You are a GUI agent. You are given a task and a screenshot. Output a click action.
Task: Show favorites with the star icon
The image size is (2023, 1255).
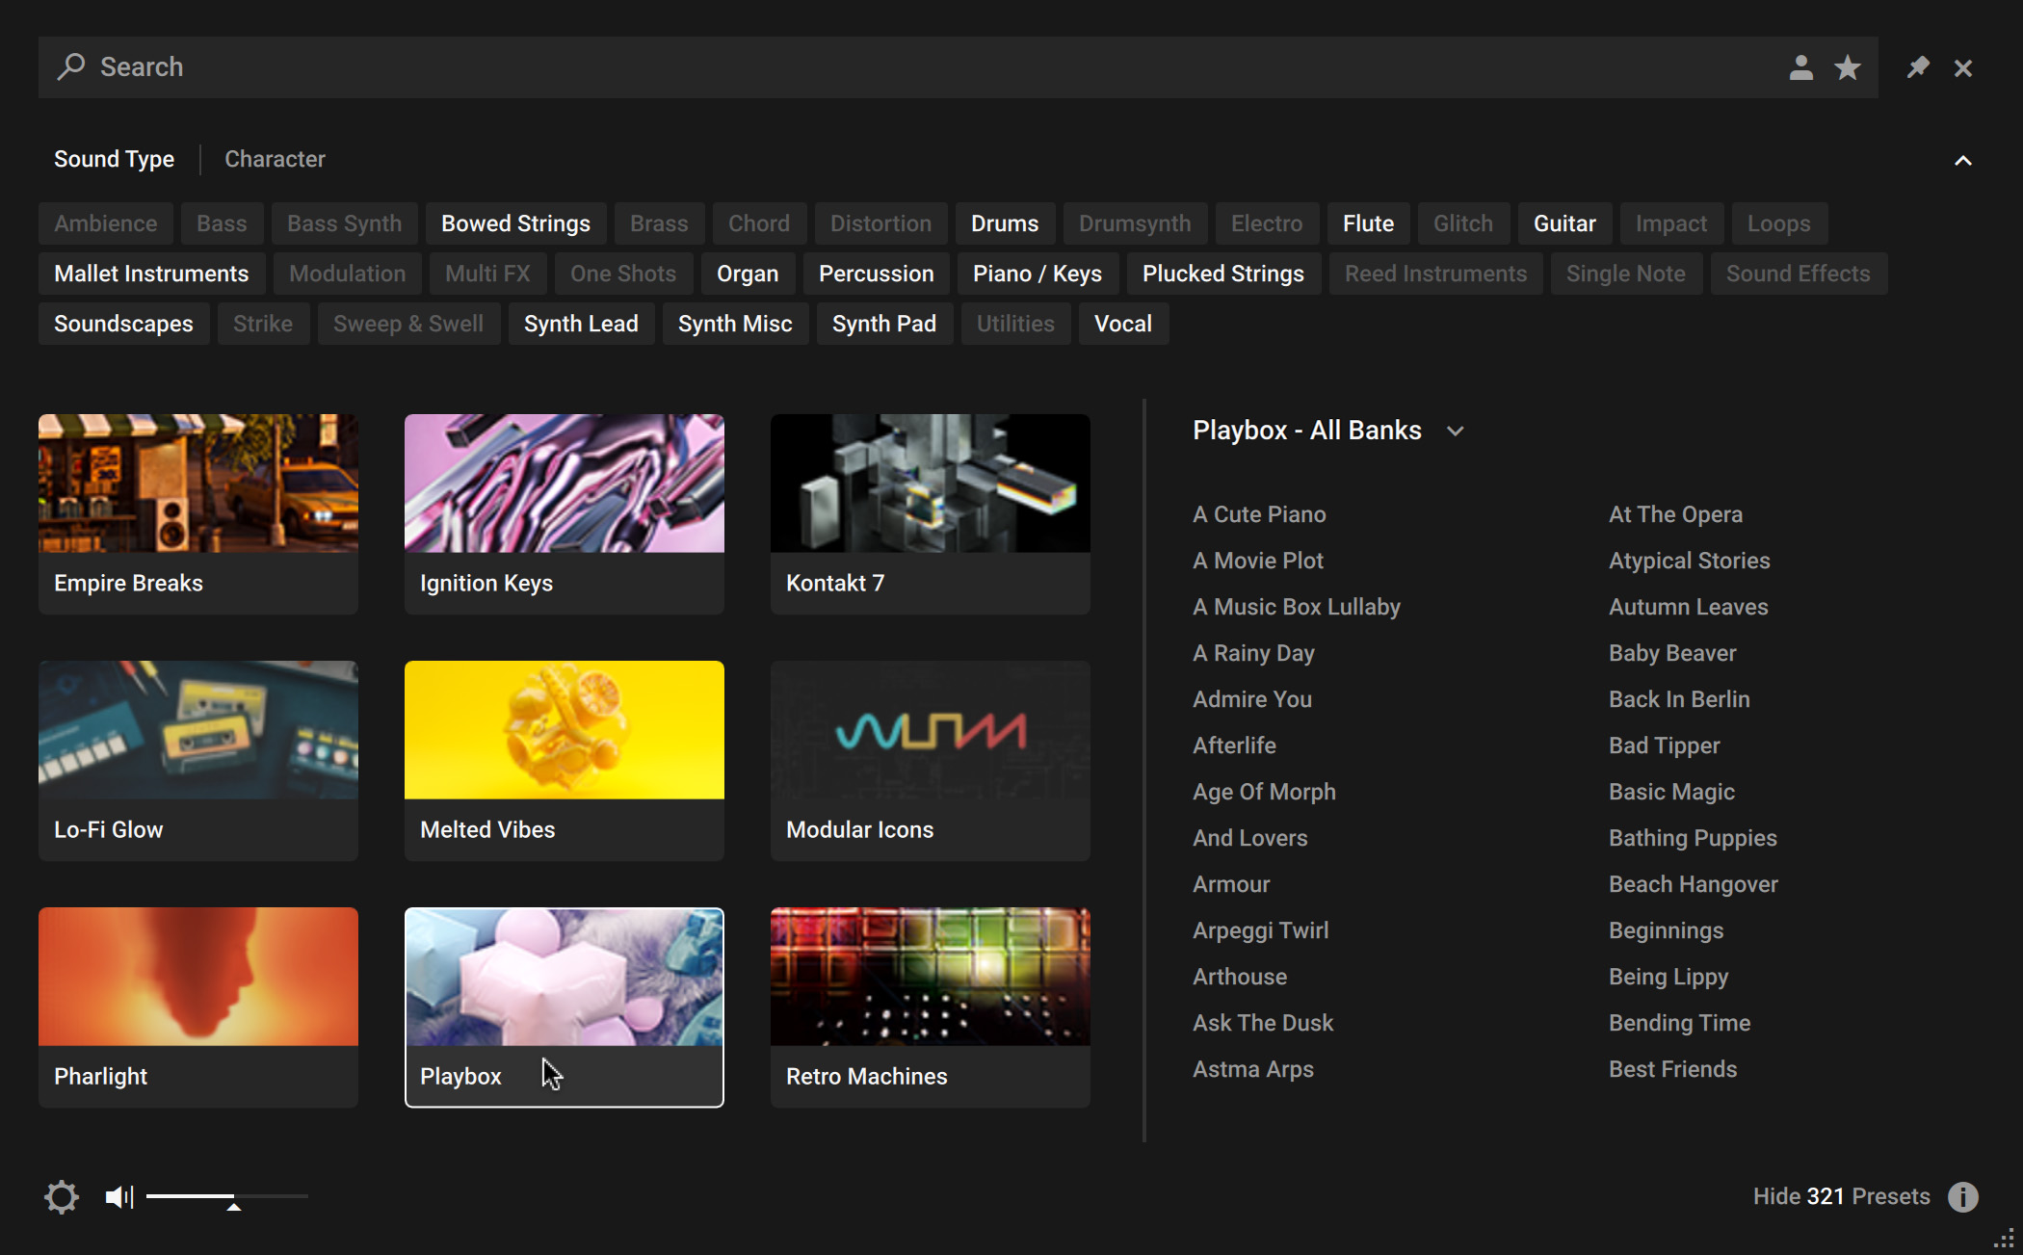1848,67
